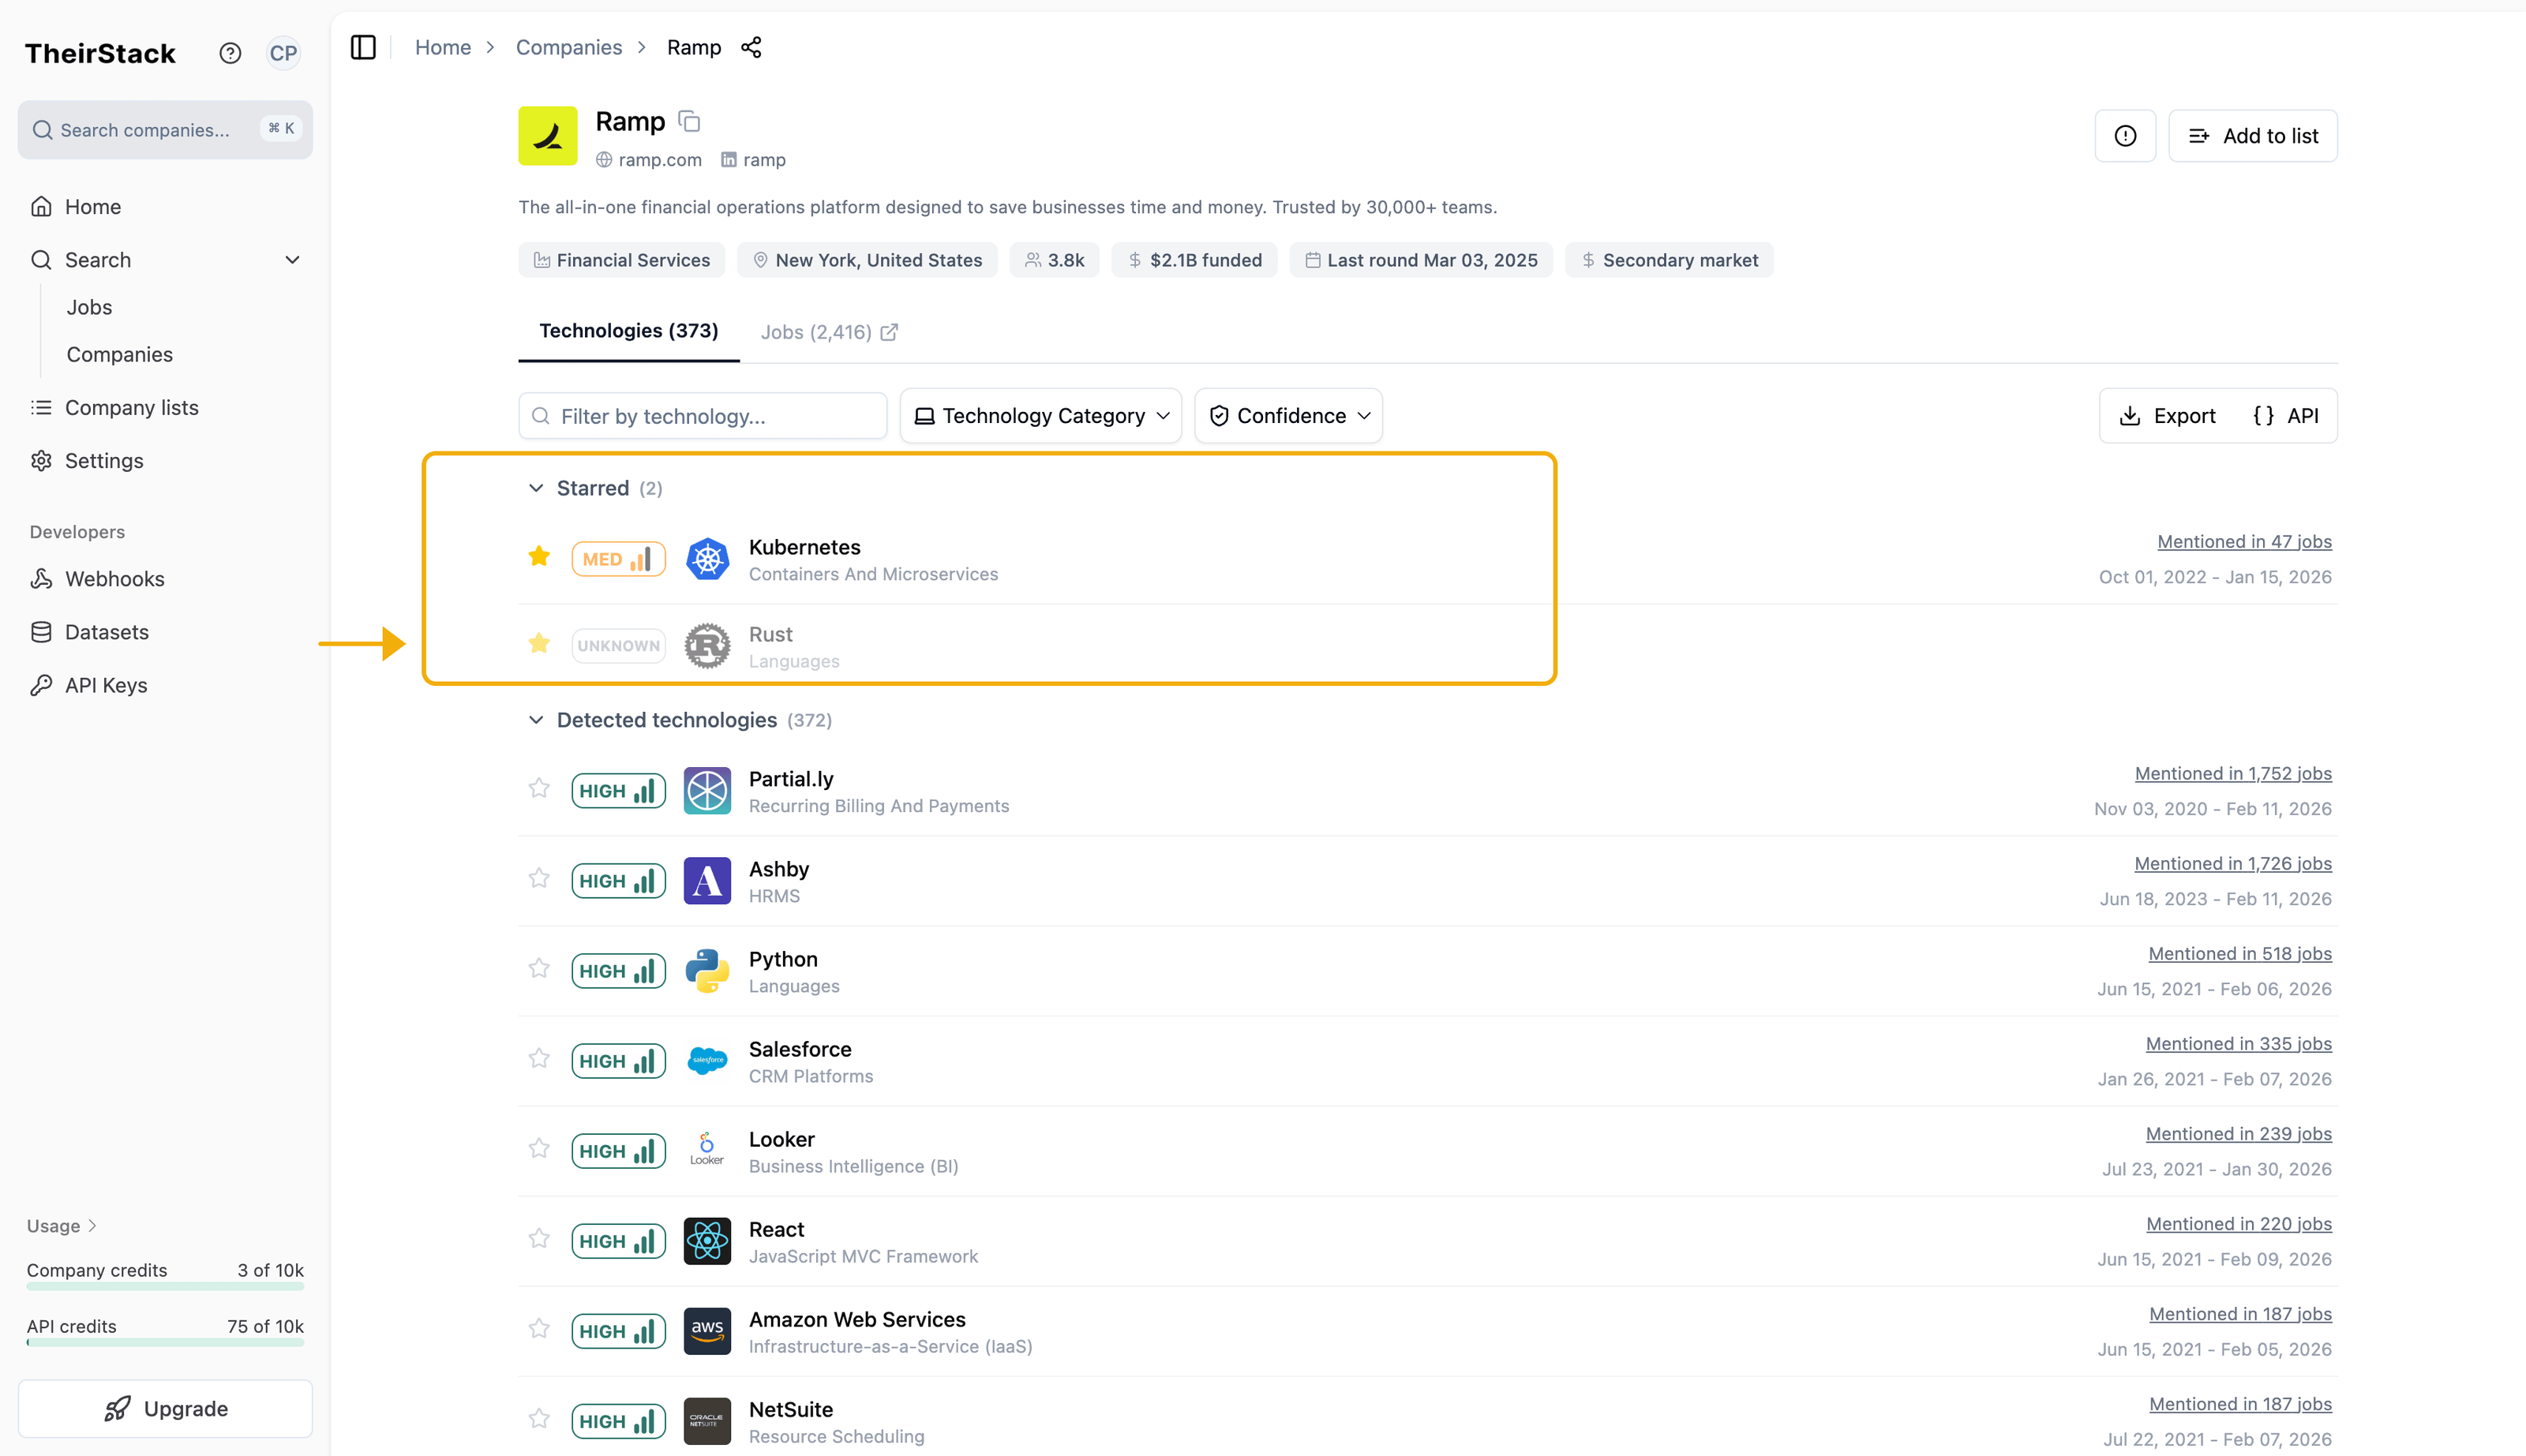
Task: Copy the company name Ramp
Action: point(688,120)
